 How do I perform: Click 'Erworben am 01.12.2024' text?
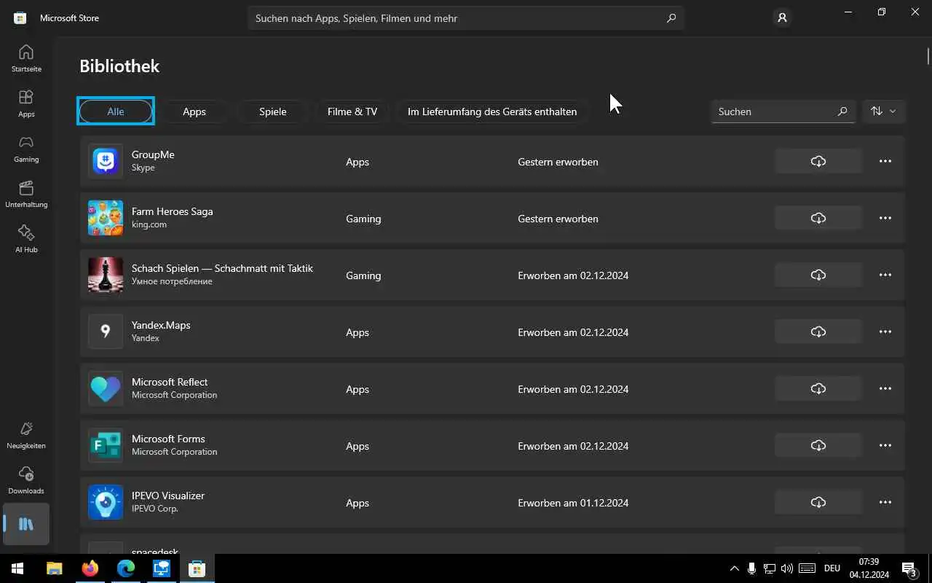click(573, 503)
